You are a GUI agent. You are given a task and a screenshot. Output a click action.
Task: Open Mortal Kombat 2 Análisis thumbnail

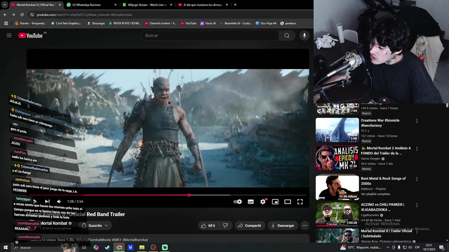pos(337,158)
